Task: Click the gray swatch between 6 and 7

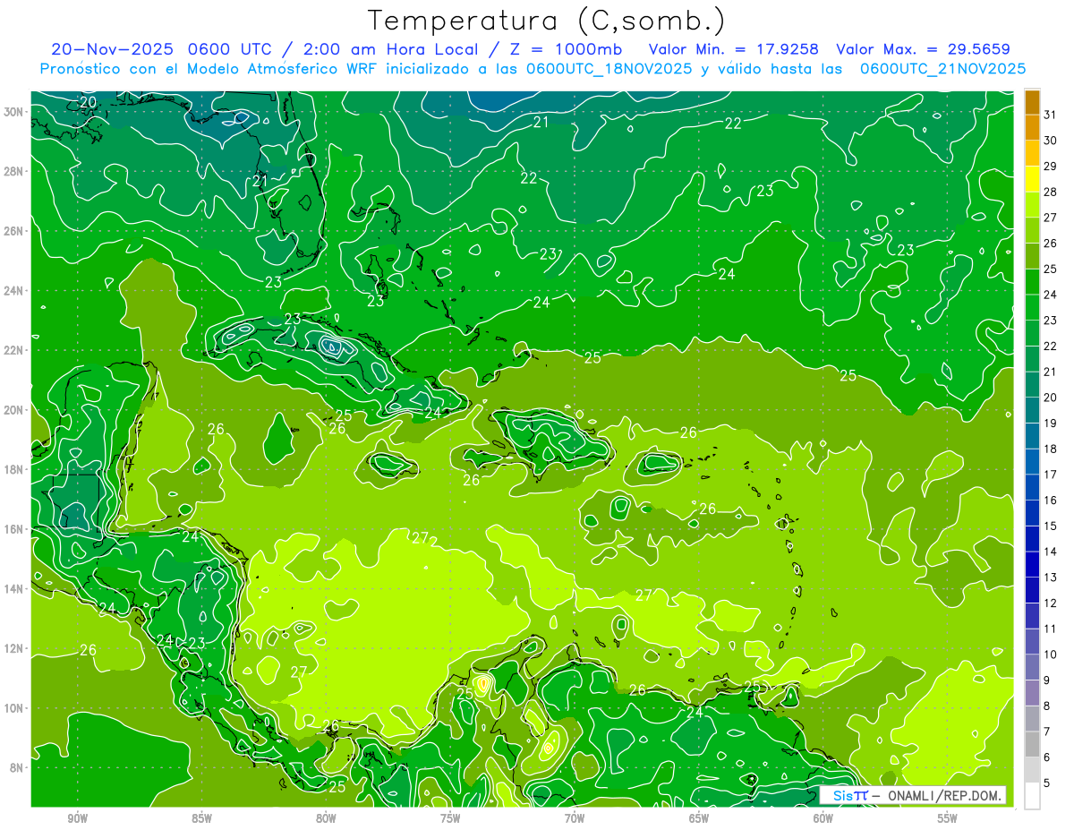Action: click(x=1032, y=744)
